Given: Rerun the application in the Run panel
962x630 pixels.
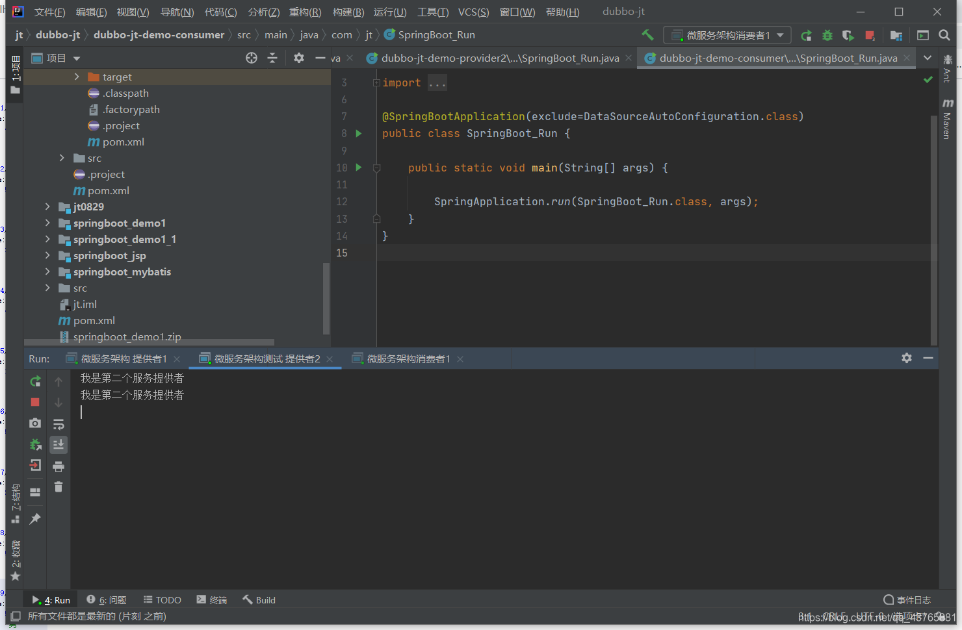Looking at the screenshot, I should [x=35, y=381].
